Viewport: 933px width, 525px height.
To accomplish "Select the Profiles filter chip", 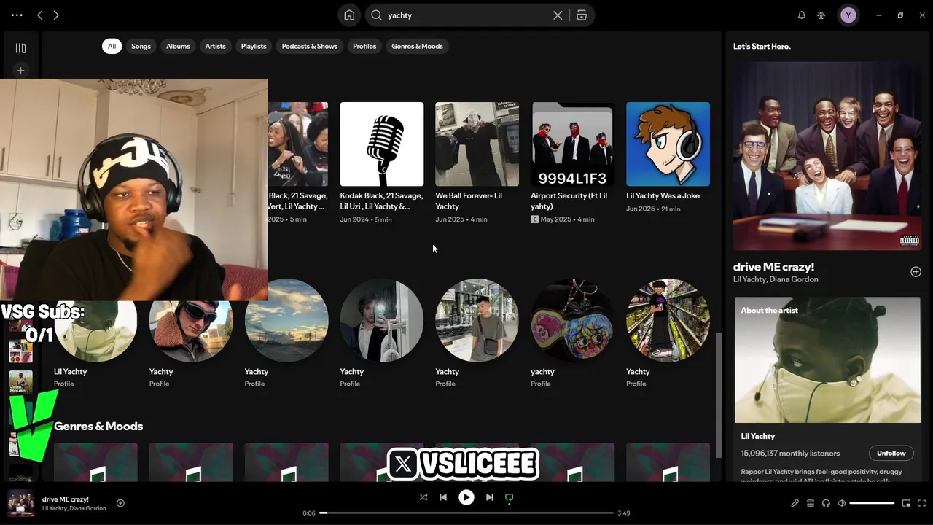I will (364, 46).
